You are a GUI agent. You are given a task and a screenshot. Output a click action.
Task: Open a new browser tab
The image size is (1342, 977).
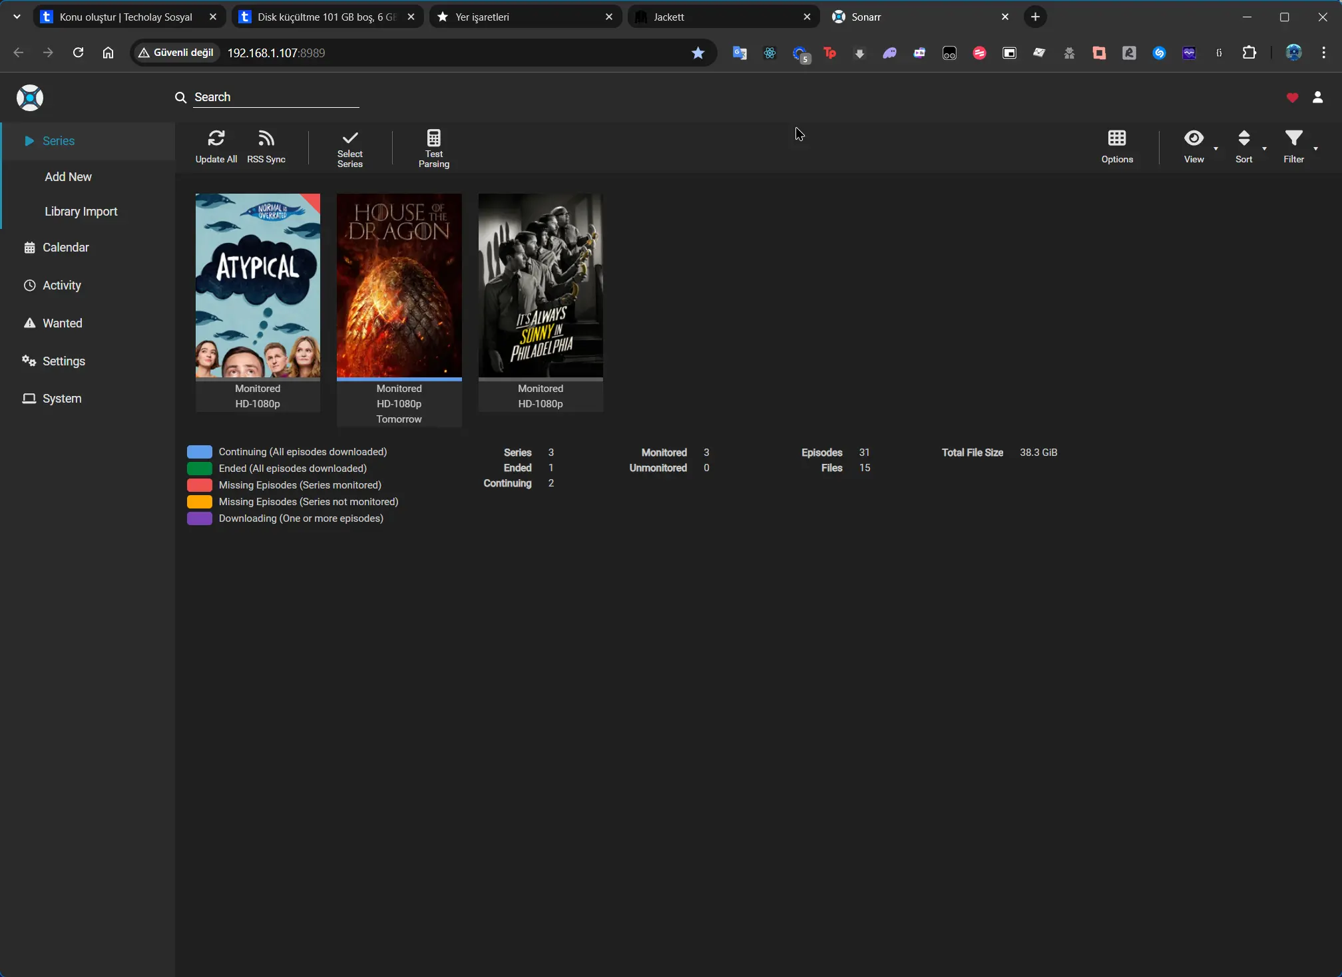(1035, 17)
